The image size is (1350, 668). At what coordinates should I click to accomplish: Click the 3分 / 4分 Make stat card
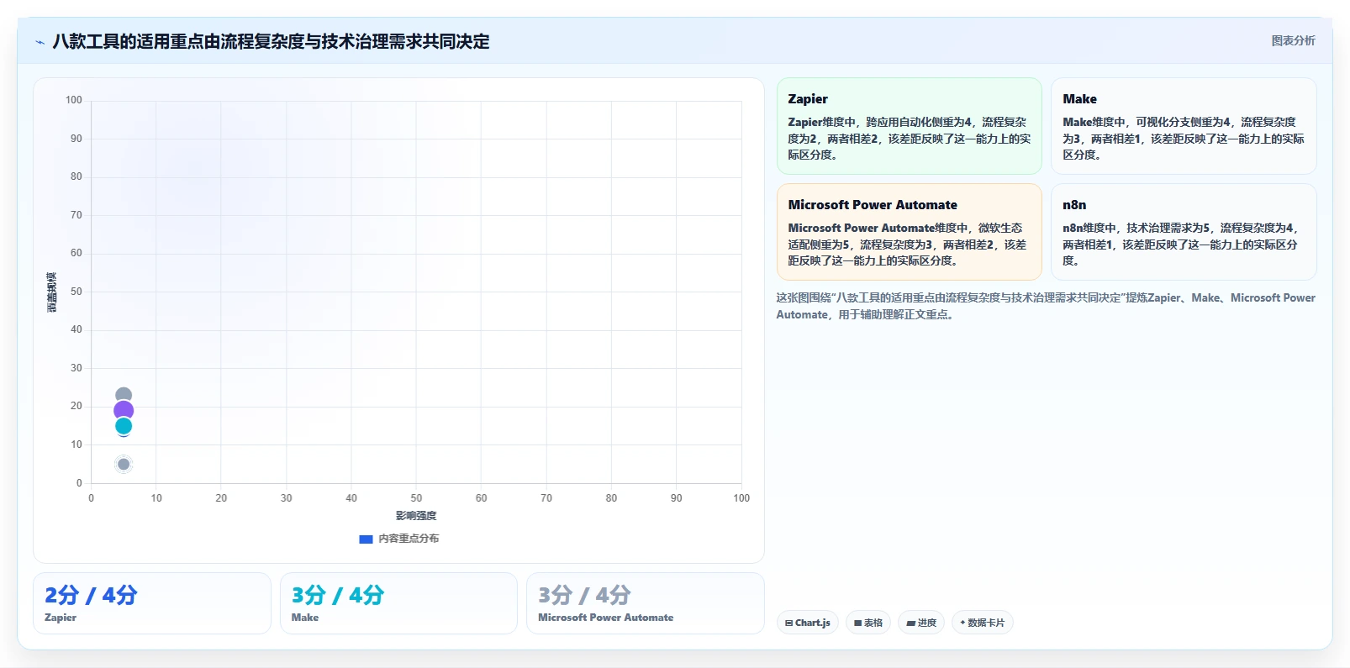point(398,603)
